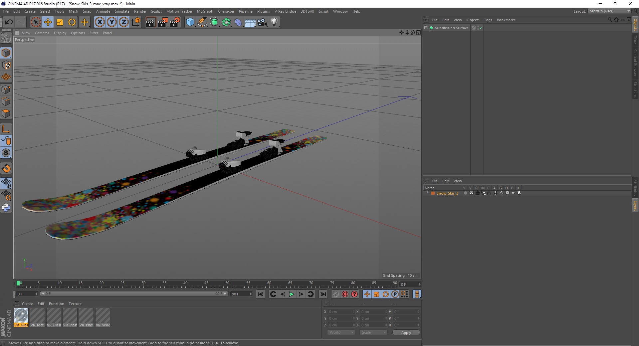Click the Python icon in left sidebar
Image resolution: width=639 pixels, height=346 pixels.
pyautogui.click(x=6, y=208)
